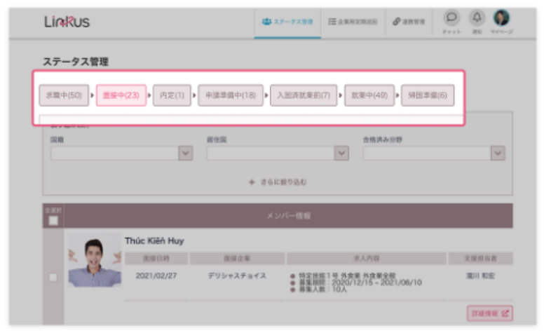Select the 帰国準備(6) status step
Image resolution: width=544 pixels, height=333 pixels.
(428, 95)
